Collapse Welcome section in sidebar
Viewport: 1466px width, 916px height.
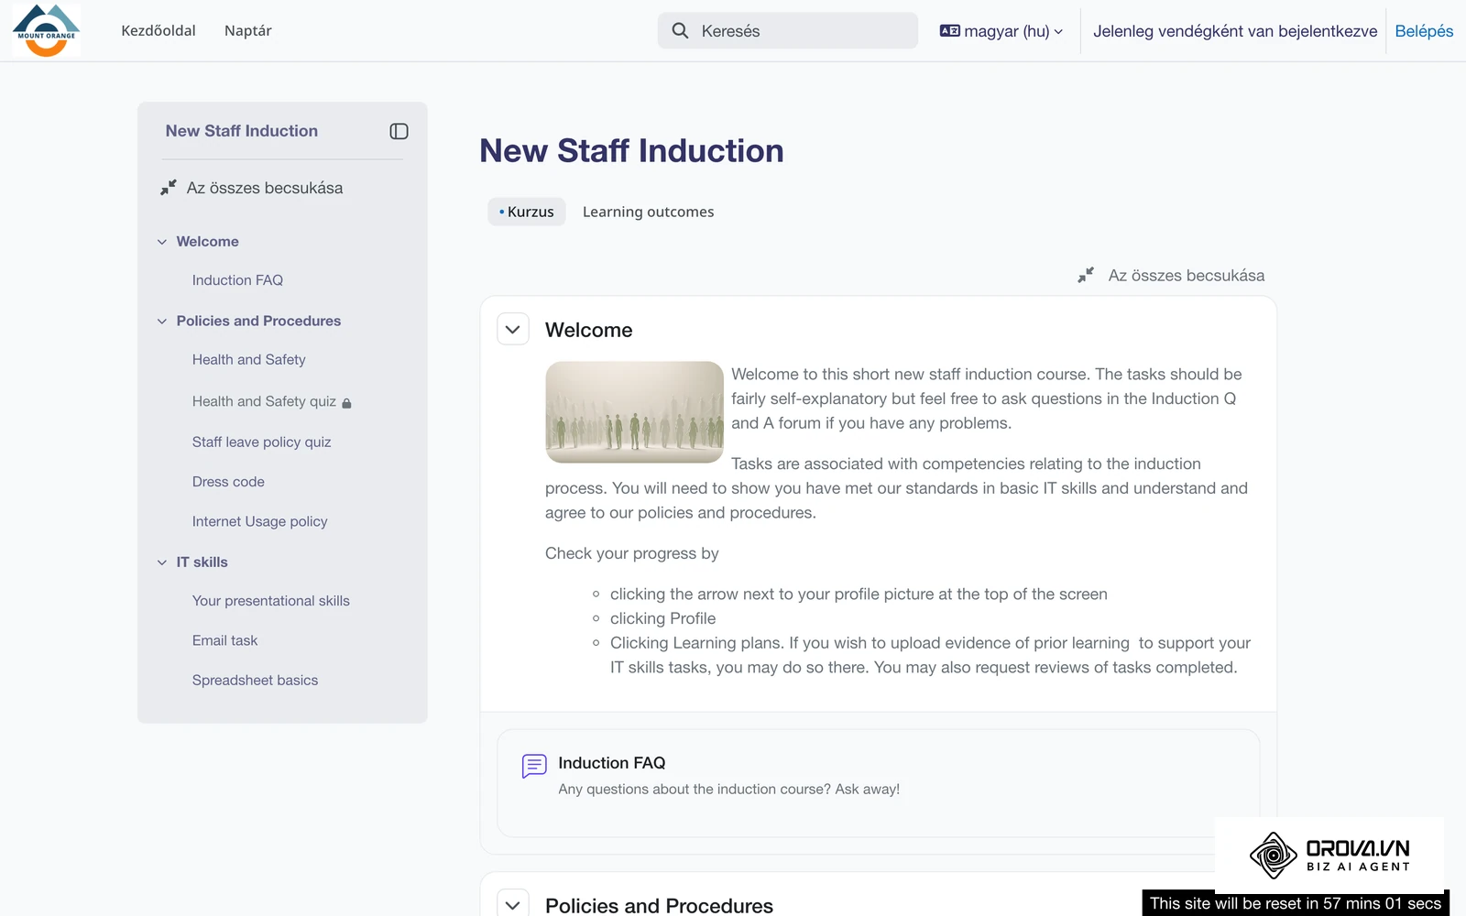(162, 242)
